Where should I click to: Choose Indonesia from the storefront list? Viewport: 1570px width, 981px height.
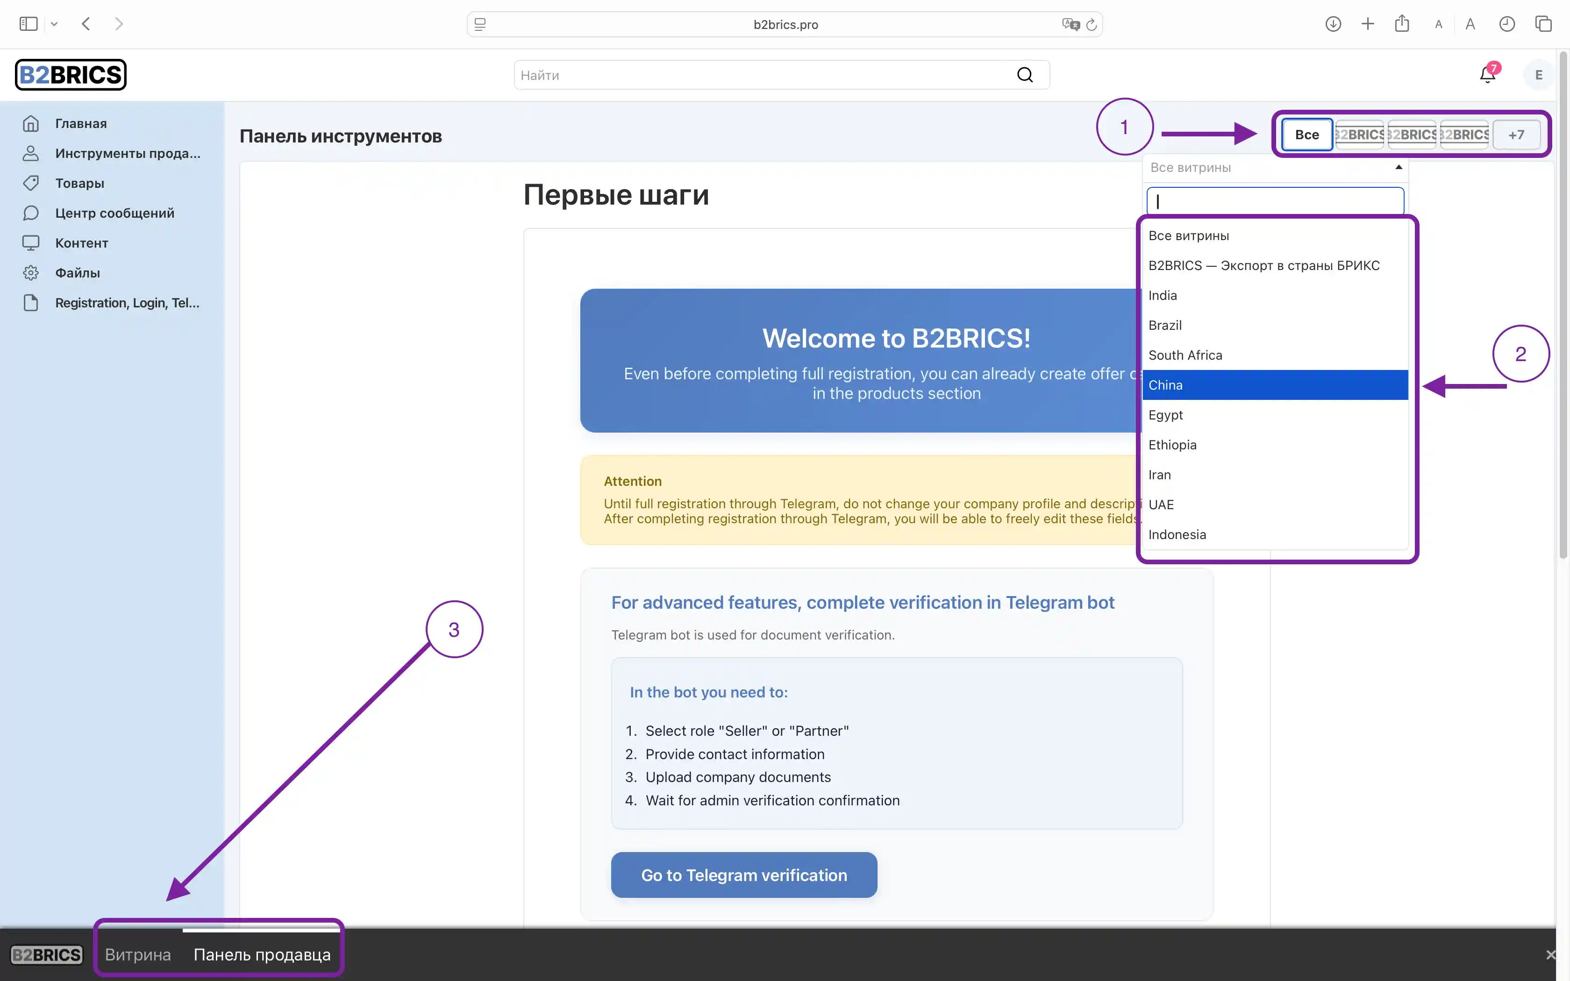1275,534
